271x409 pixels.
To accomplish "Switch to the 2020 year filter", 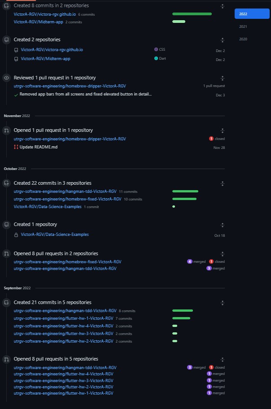I will [243, 39].
